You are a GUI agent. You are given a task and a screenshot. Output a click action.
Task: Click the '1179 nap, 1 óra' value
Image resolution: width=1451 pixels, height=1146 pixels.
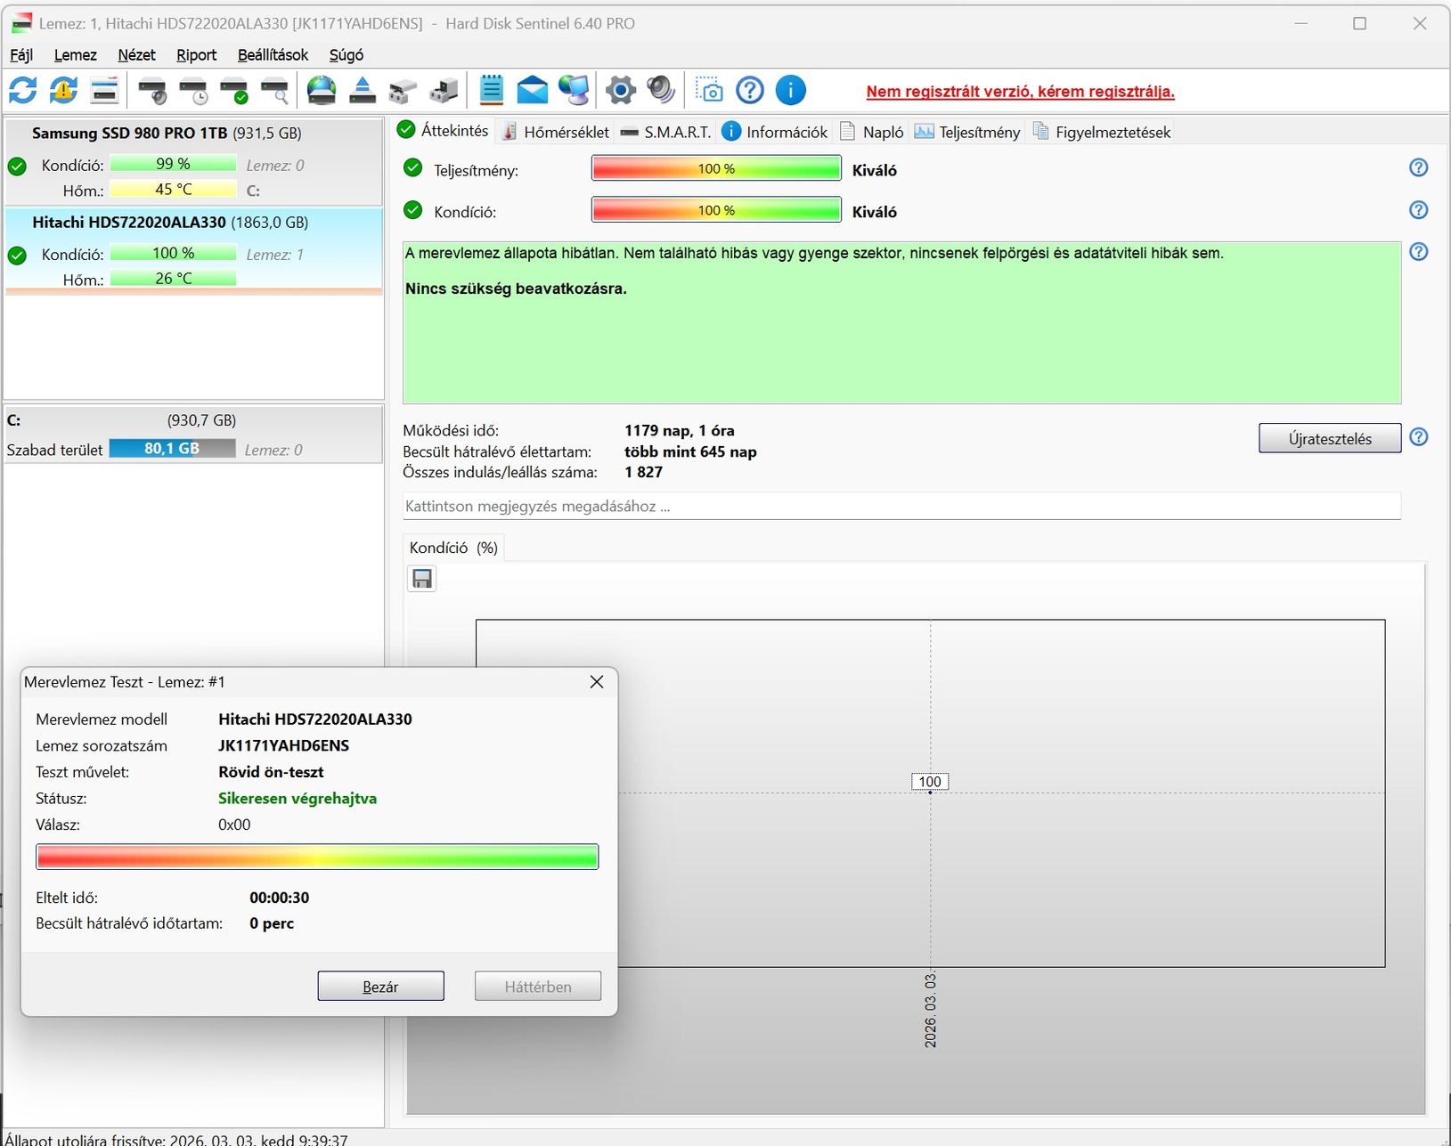click(x=680, y=431)
